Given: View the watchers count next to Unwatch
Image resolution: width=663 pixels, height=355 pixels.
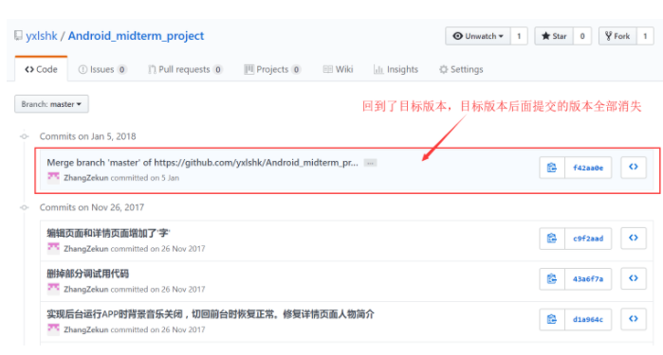Looking at the screenshot, I should point(519,36).
